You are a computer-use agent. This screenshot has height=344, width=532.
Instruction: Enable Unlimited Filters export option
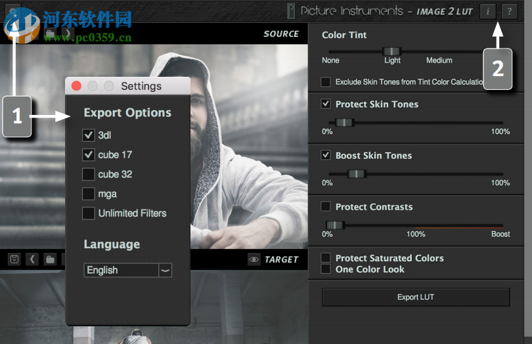pyautogui.click(x=89, y=213)
